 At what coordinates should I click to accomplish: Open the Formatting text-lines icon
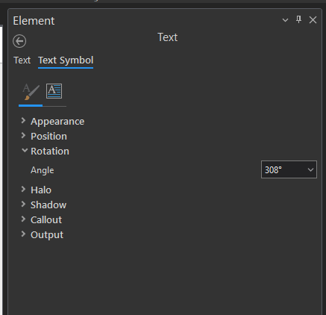click(x=54, y=91)
